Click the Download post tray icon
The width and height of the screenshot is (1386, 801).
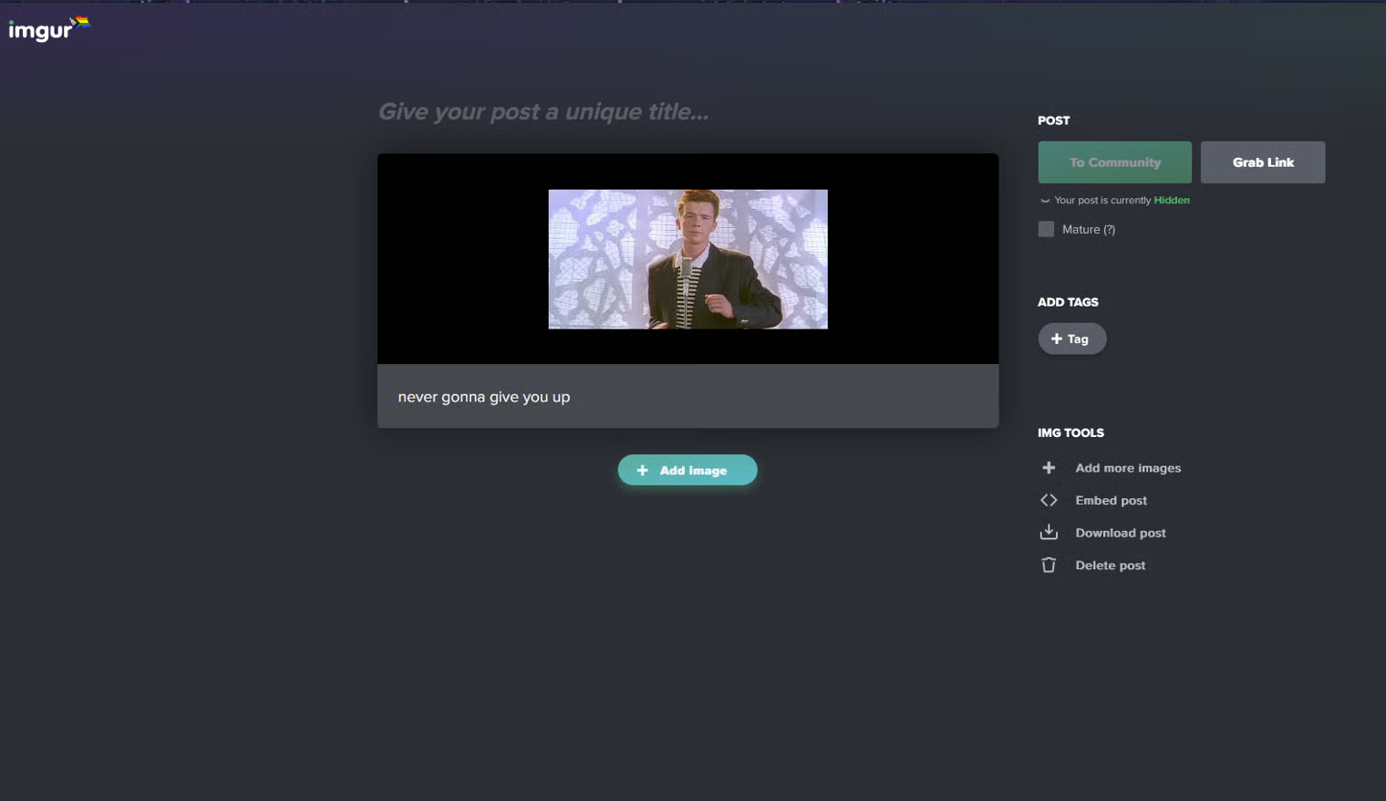[x=1049, y=533]
